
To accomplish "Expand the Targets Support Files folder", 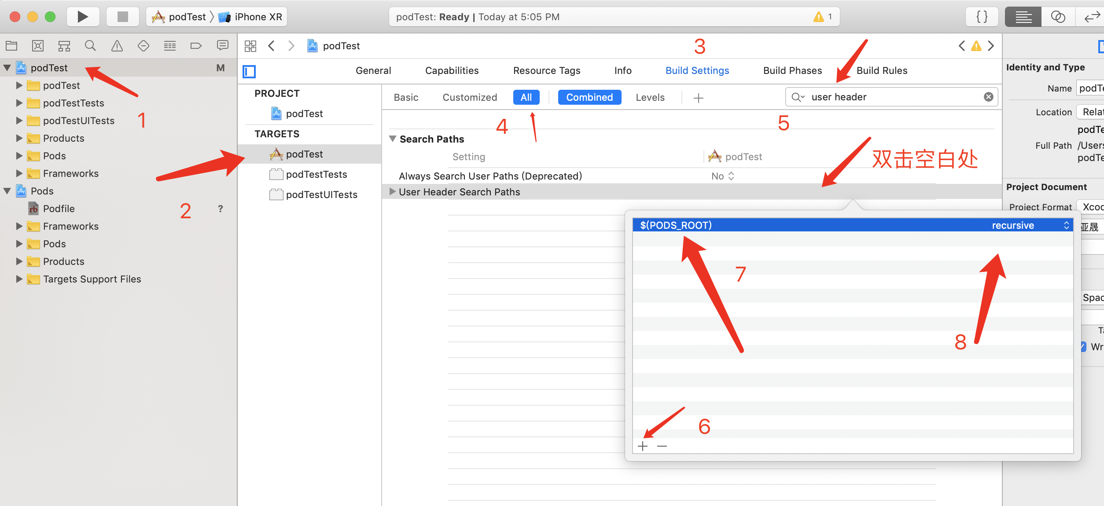I will click(19, 279).
